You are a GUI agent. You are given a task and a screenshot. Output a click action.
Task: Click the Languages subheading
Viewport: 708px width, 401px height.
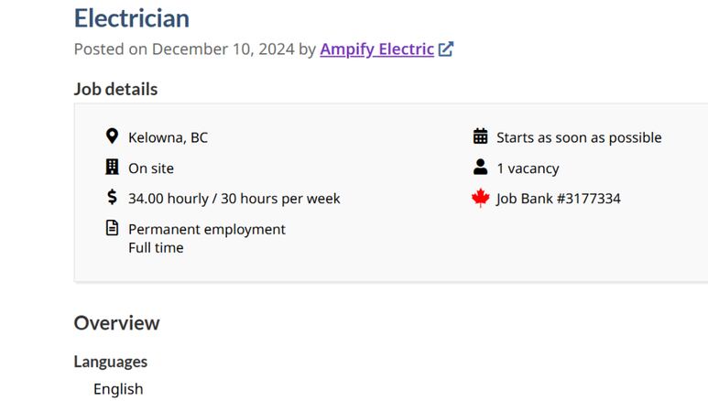click(x=111, y=362)
